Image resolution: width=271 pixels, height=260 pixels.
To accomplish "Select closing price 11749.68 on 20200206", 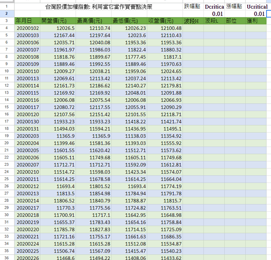I will [x=165, y=158].
